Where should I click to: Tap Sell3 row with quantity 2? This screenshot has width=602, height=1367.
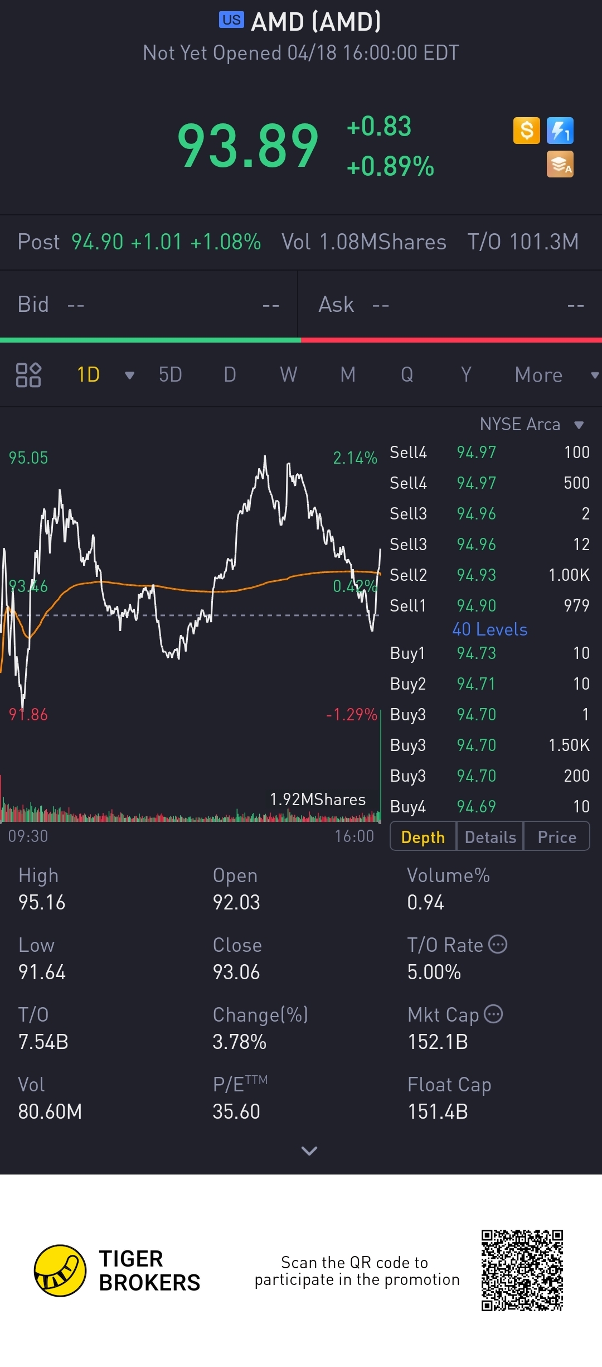[x=490, y=513]
